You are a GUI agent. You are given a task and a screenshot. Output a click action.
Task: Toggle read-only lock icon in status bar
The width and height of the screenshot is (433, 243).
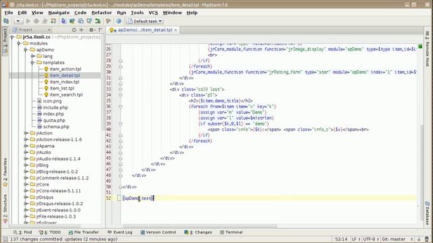pyautogui.click(x=419, y=239)
